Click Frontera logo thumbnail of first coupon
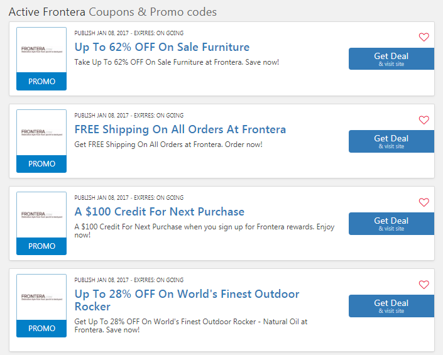Screen dimensions: 443x355 [41, 50]
